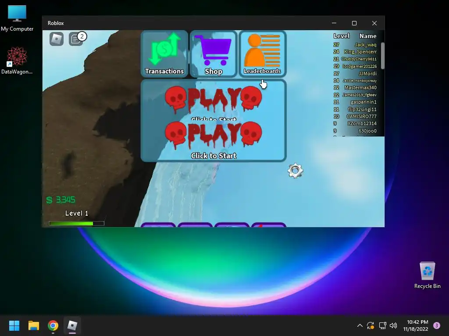Select player gasparinin1 in leaderboard

tap(355, 102)
